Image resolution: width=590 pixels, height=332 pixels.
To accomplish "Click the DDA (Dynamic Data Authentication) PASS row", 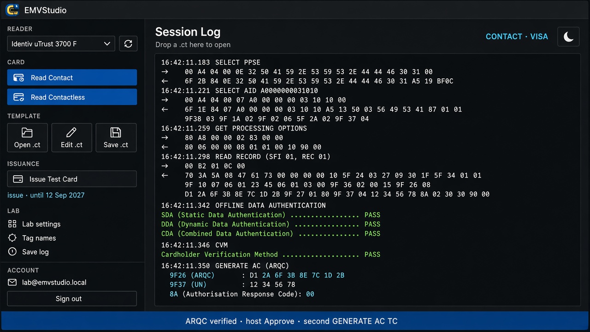I will tap(271, 224).
